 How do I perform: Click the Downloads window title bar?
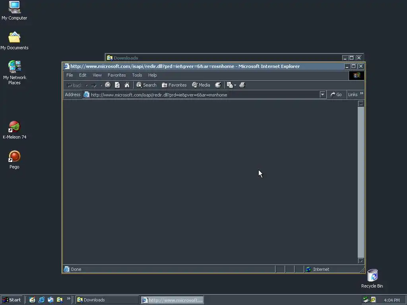[x=223, y=58]
